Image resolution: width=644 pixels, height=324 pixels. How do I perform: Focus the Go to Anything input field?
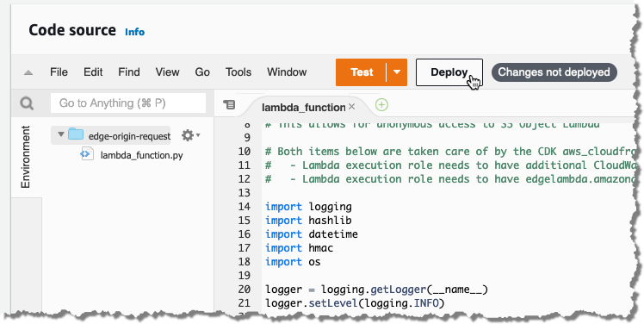[128, 103]
